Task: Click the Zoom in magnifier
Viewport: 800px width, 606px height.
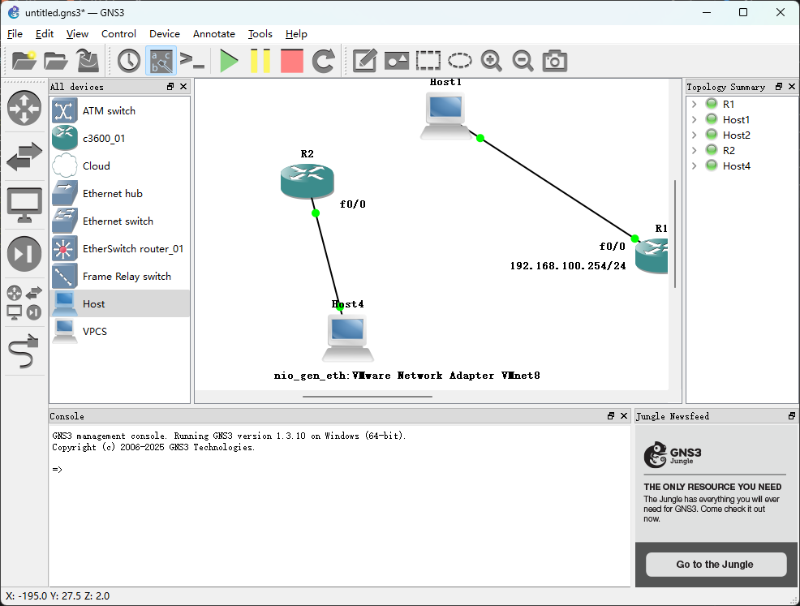Action: coord(492,61)
